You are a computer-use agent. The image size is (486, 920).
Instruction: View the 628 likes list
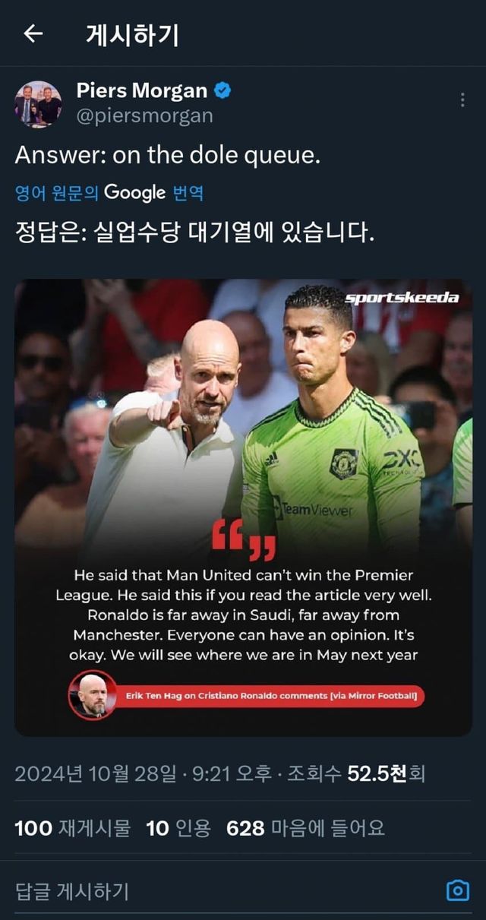coord(305,828)
